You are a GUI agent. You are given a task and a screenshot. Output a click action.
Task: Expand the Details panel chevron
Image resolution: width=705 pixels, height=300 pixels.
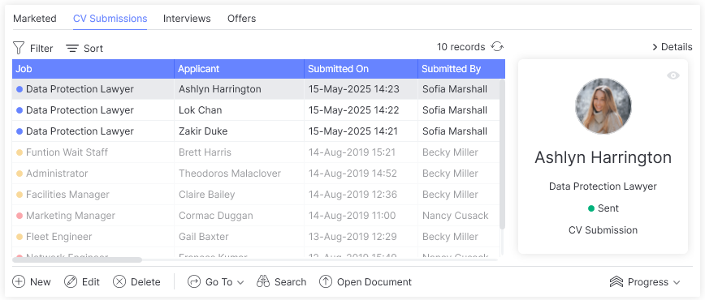pyautogui.click(x=655, y=47)
